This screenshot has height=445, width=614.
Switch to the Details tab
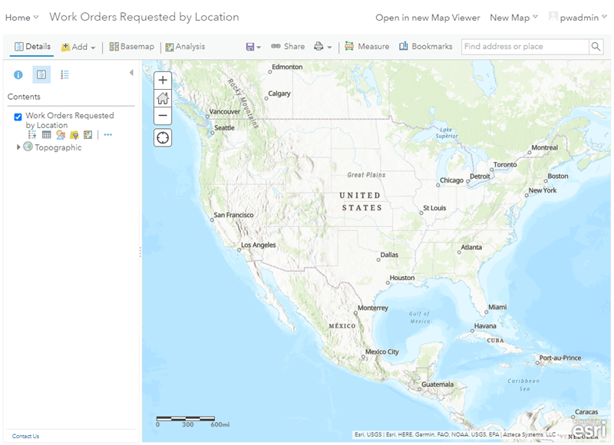[x=32, y=47]
